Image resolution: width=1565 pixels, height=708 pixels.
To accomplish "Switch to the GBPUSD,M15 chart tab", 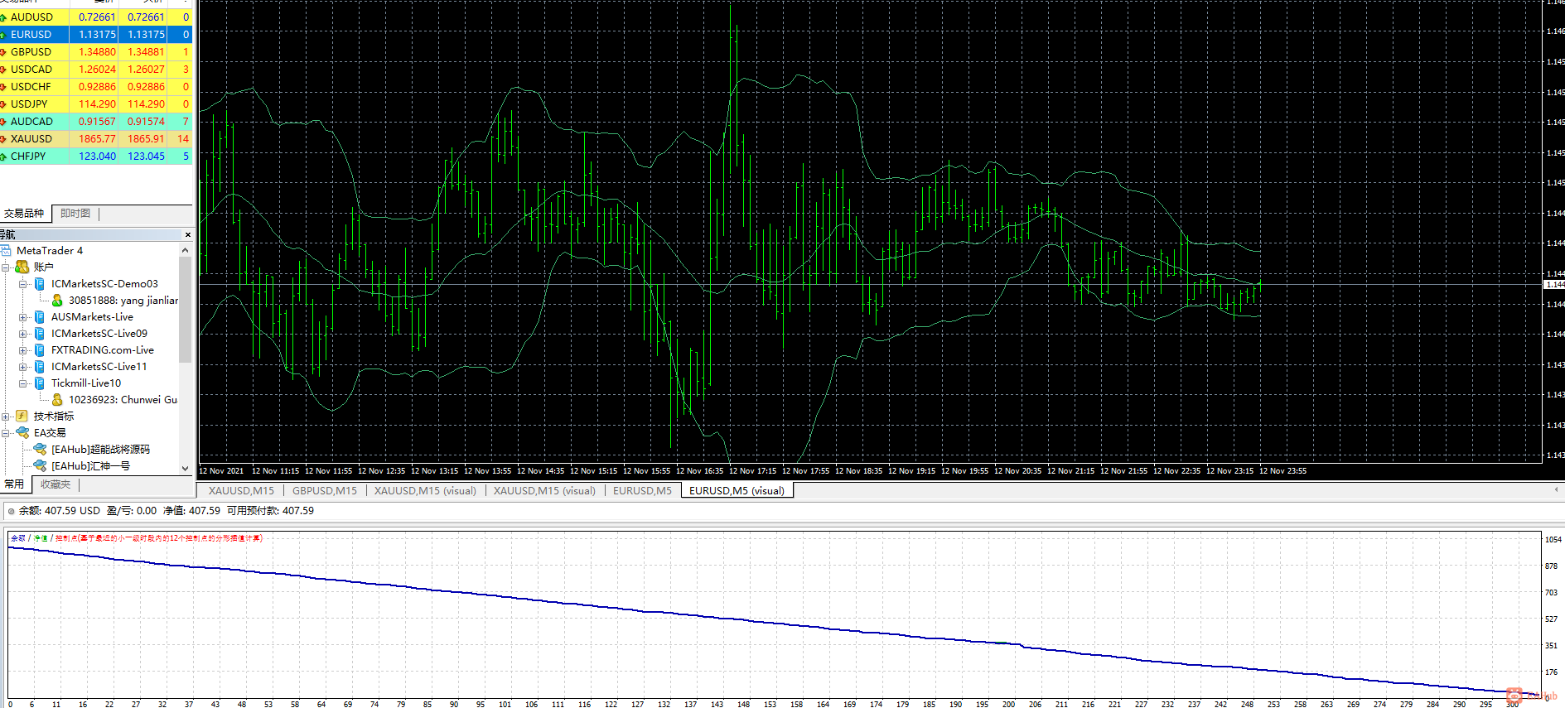I will click(x=325, y=490).
